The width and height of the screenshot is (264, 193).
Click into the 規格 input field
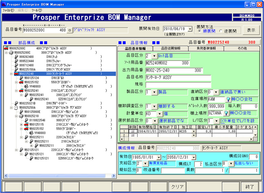(178, 85)
